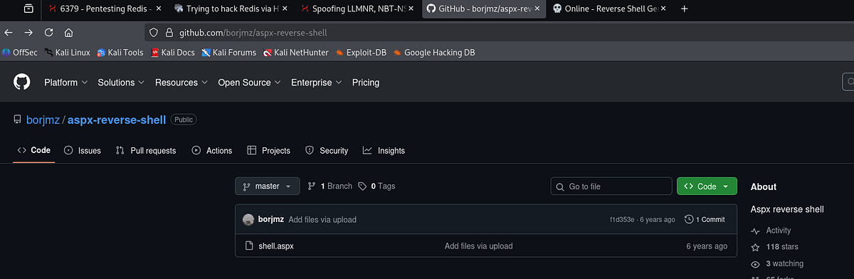Open the master branch dropdown
This screenshot has width=854, height=279.
point(267,186)
